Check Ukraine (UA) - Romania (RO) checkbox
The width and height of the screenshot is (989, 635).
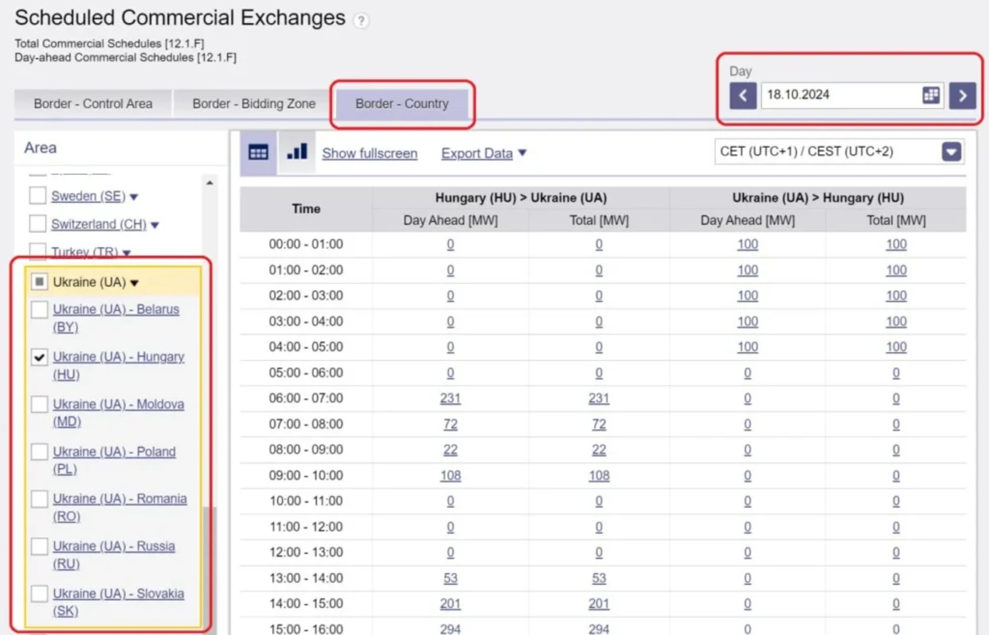(39, 499)
